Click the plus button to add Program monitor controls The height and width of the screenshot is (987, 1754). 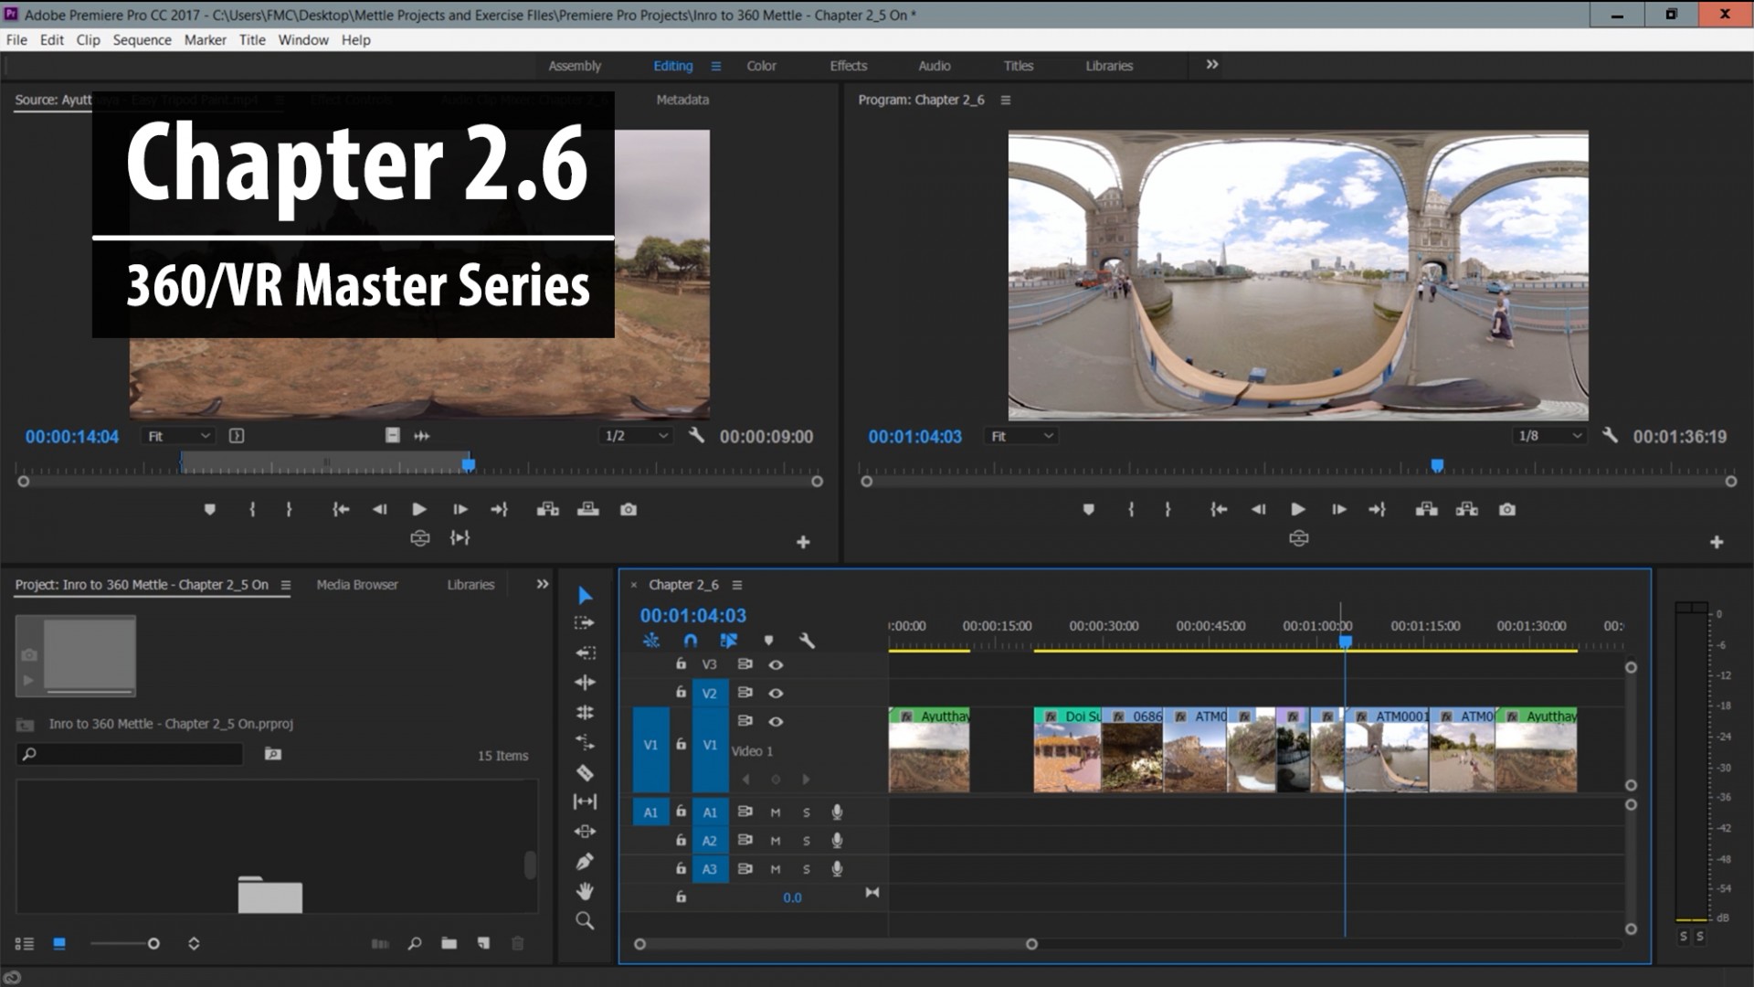pyautogui.click(x=1716, y=541)
